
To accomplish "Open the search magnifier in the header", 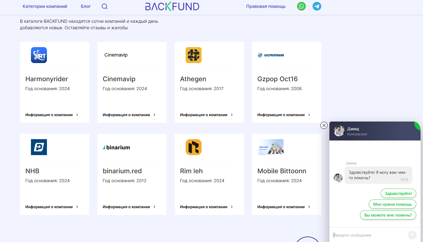I will point(104,6).
